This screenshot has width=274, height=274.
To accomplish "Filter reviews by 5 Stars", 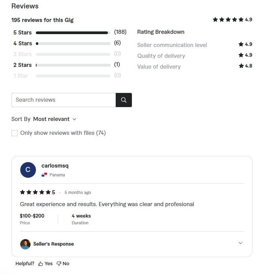I will [23, 32].
